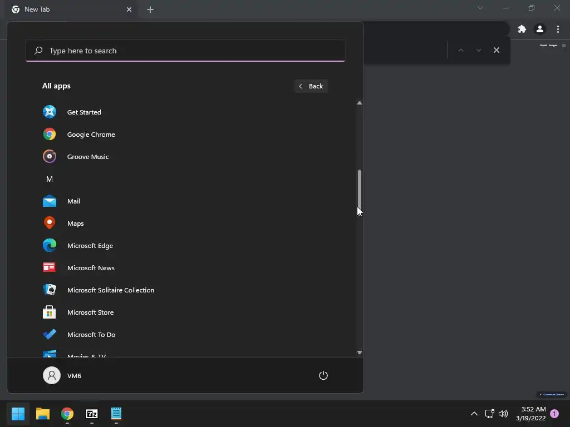This screenshot has height=427, width=570.
Task: Open the Get Started app icon
Action: [50, 112]
